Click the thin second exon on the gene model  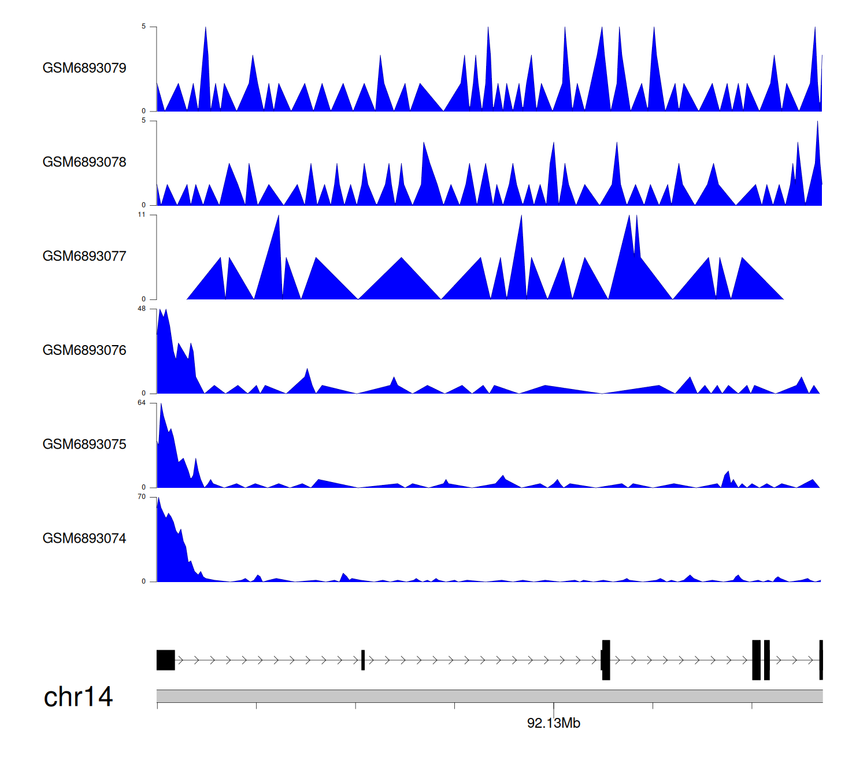(363, 660)
